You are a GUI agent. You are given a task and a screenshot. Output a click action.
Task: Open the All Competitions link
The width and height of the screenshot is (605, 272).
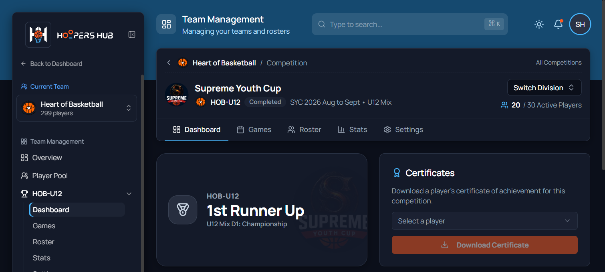click(x=559, y=63)
